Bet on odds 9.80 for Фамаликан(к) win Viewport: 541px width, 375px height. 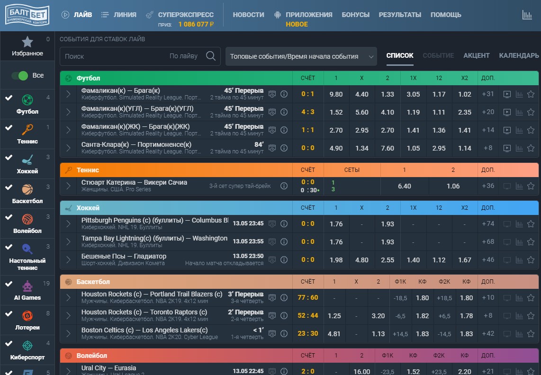tap(336, 94)
